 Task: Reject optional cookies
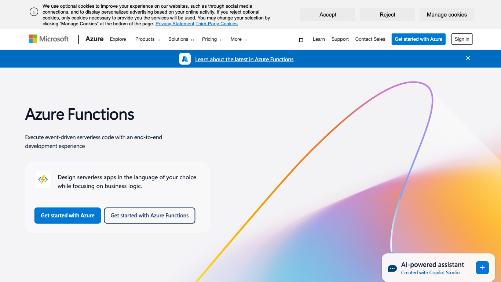coord(387,15)
